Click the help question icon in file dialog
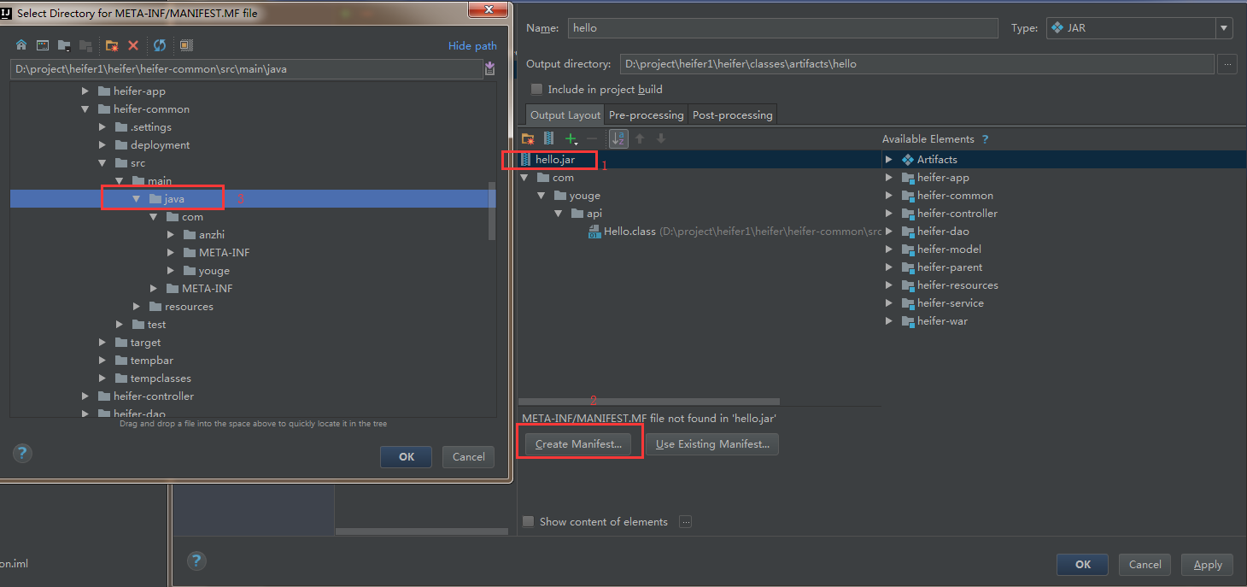Screen dimensions: 1247x587 pyautogui.click(x=23, y=453)
